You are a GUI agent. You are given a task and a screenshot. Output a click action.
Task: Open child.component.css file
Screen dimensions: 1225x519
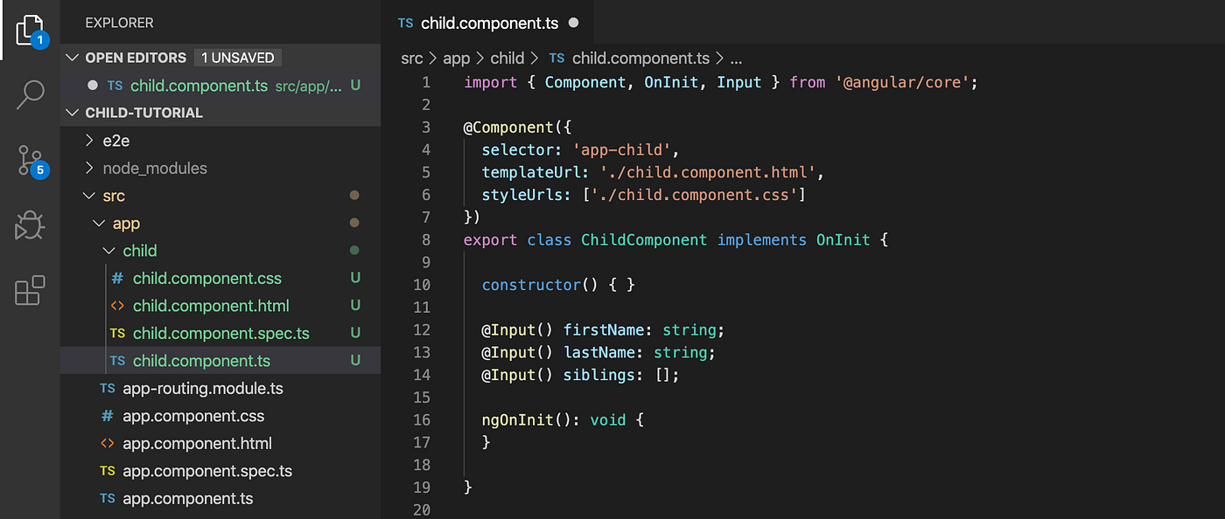(220, 279)
